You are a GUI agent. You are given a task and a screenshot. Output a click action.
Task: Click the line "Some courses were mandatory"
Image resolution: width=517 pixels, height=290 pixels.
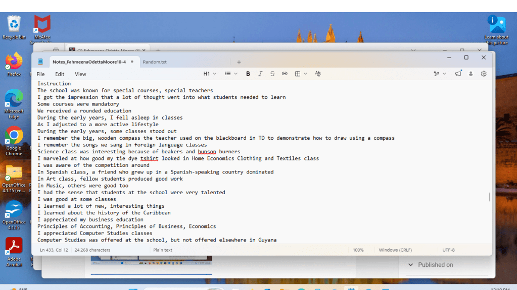(78, 104)
